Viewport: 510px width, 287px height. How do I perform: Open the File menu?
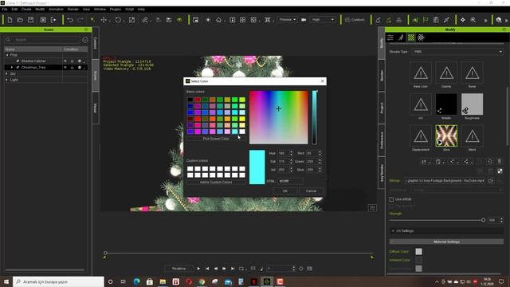pos(5,9)
